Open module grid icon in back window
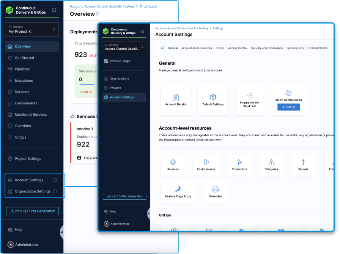Image resolution: width=340 pixels, height=254 pixels. click(x=54, y=10)
